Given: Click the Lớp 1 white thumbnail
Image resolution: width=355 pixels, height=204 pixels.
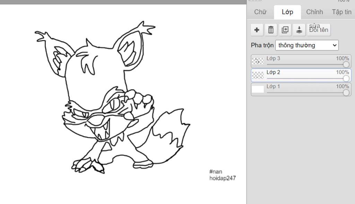Looking at the screenshot, I should [x=258, y=89].
